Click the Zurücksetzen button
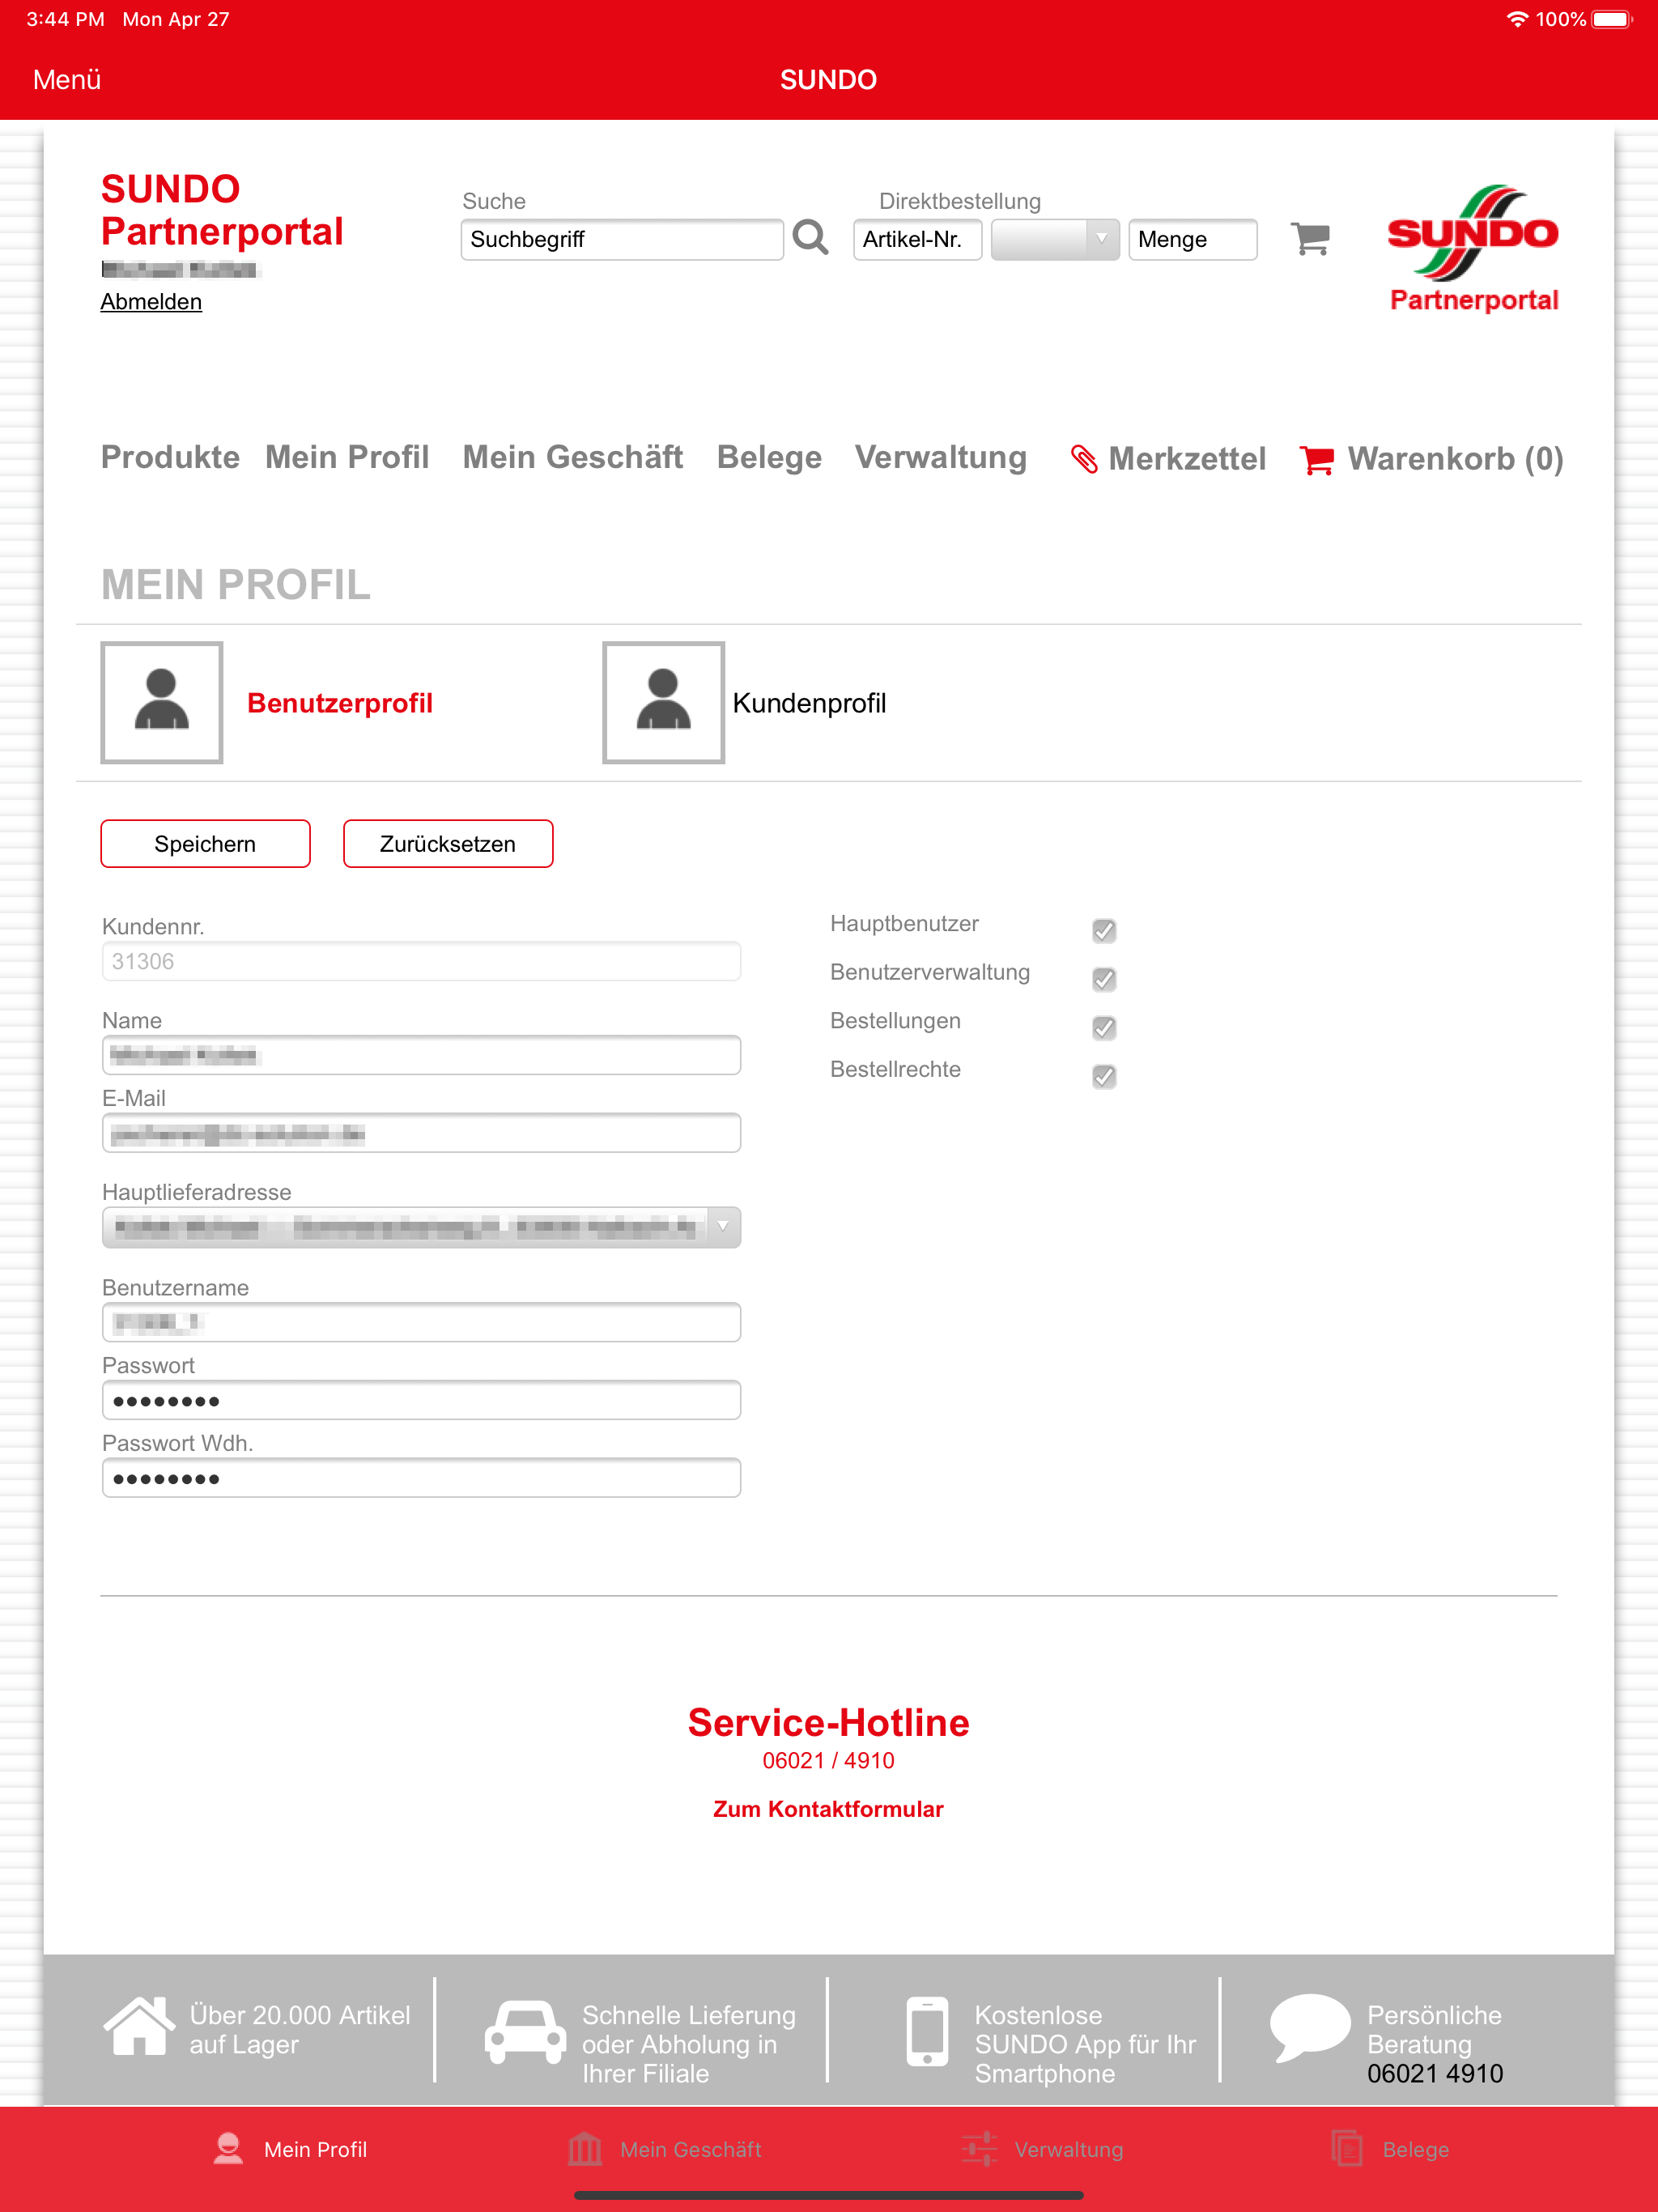The width and height of the screenshot is (1658, 2212). (448, 844)
